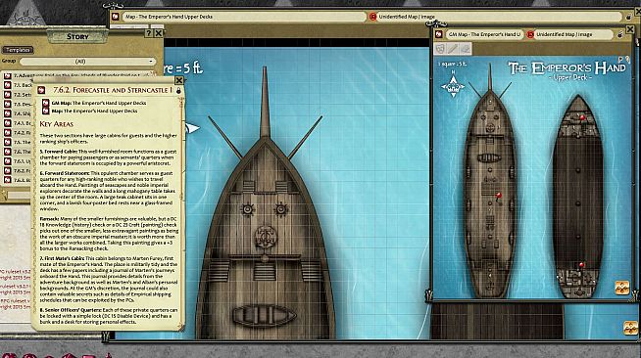Open story entry 7.6.1 link icon
641x358 pixels.
[x=8, y=160]
